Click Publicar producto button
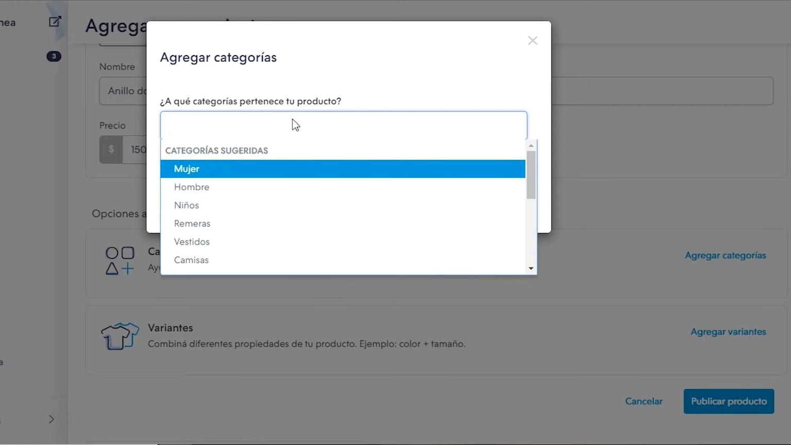 point(729,401)
